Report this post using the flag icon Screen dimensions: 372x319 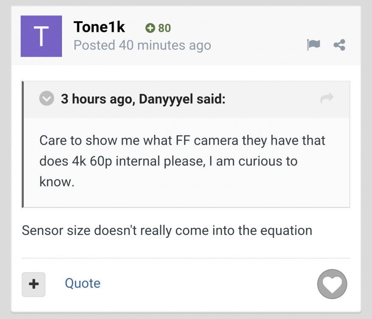(x=313, y=44)
